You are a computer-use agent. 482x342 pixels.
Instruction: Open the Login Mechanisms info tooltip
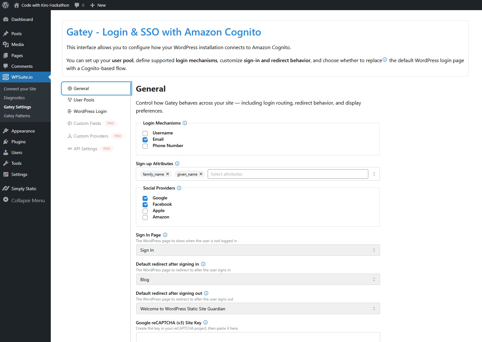[x=184, y=123]
